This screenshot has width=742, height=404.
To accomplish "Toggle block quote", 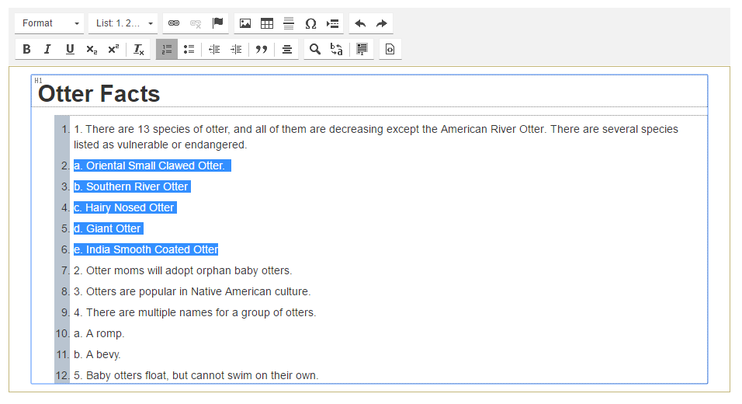I will 262,49.
